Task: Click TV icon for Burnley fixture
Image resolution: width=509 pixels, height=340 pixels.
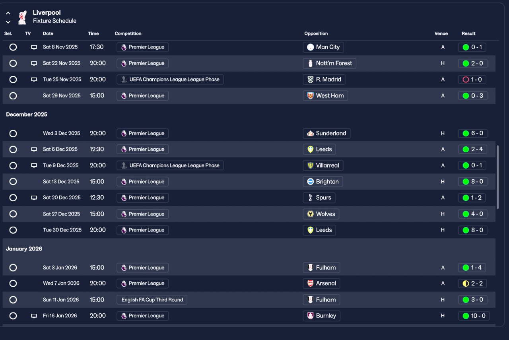Action: (x=34, y=316)
